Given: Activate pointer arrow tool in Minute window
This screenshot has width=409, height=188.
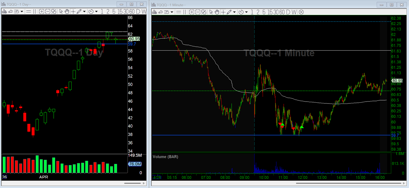Looking at the screenshot, I should [211, 12].
